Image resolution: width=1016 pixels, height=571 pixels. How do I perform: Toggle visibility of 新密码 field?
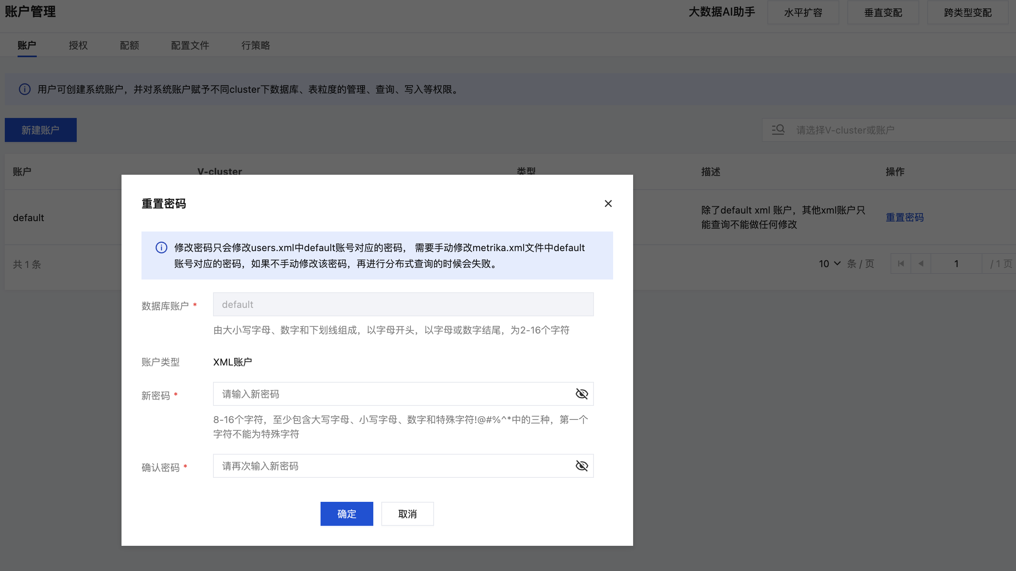(582, 394)
